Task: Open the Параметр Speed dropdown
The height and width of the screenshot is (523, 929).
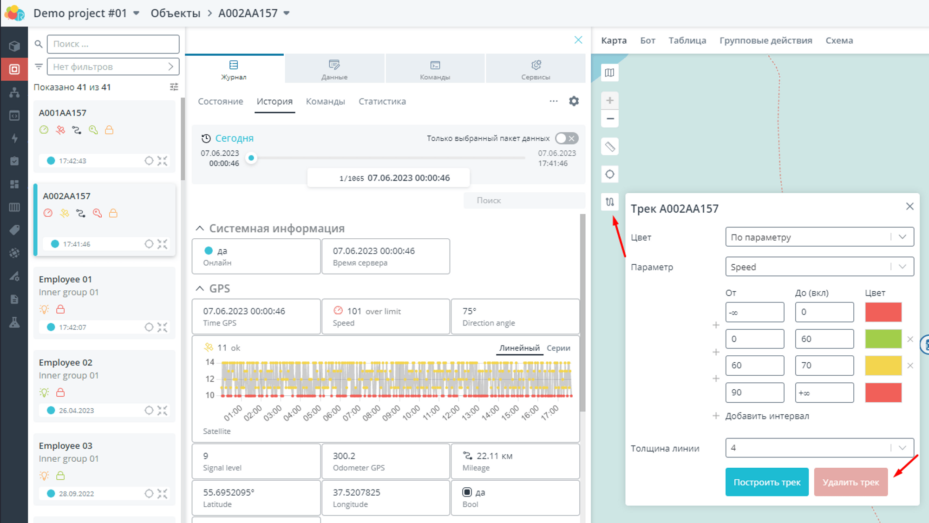Action: [x=819, y=267]
